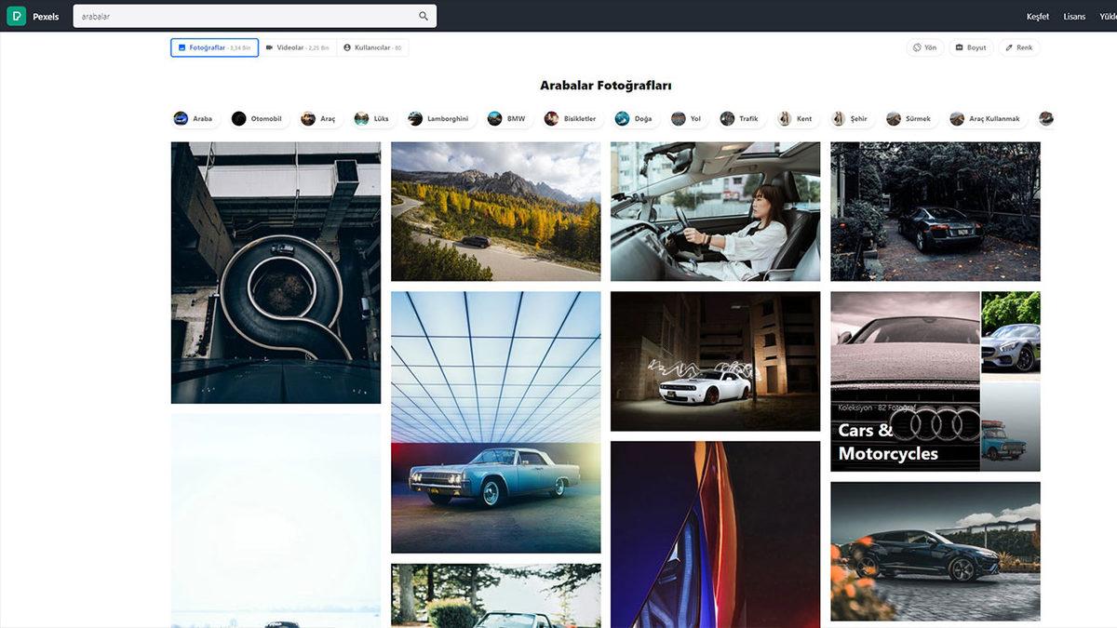1117x628 pixels.
Task: Open the Keşfet menu
Action: [1036, 16]
